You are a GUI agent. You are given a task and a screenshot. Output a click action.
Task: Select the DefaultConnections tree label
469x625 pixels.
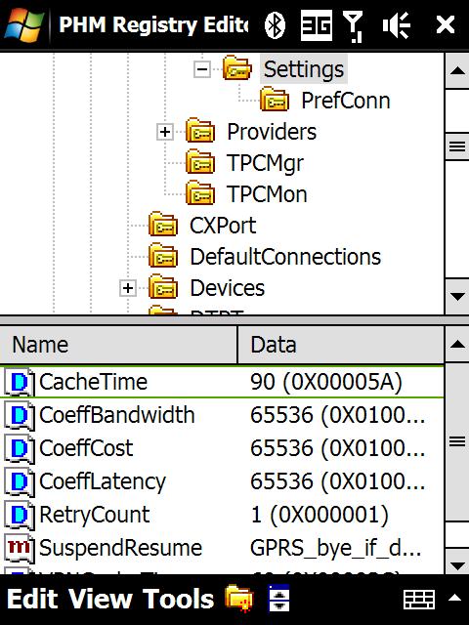(285, 257)
